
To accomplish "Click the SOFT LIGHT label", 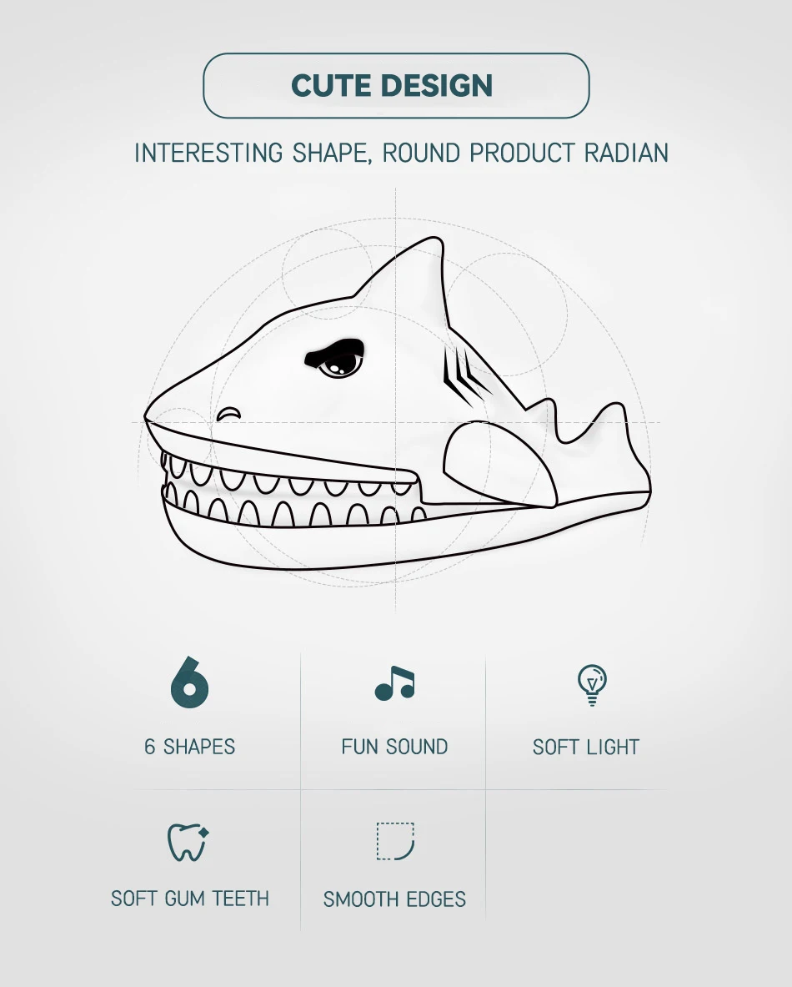I will point(586,748).
